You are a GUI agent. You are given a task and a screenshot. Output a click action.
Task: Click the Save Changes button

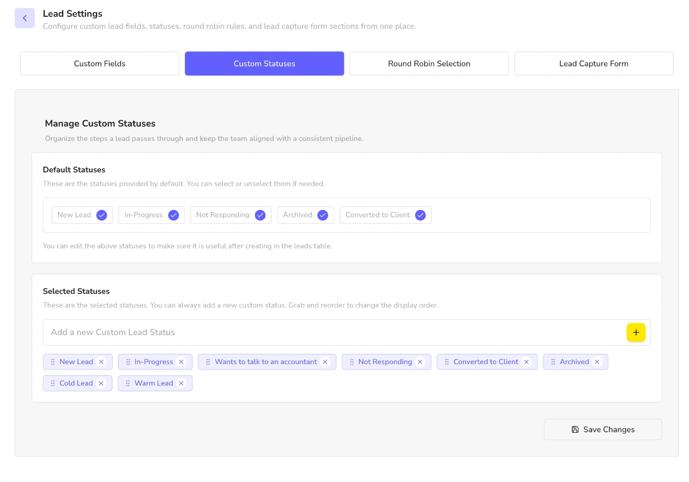pos(603,429)
